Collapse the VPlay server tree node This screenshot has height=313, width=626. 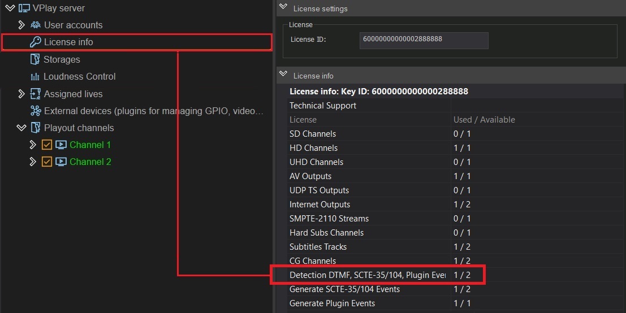click(x=10, y=8)
